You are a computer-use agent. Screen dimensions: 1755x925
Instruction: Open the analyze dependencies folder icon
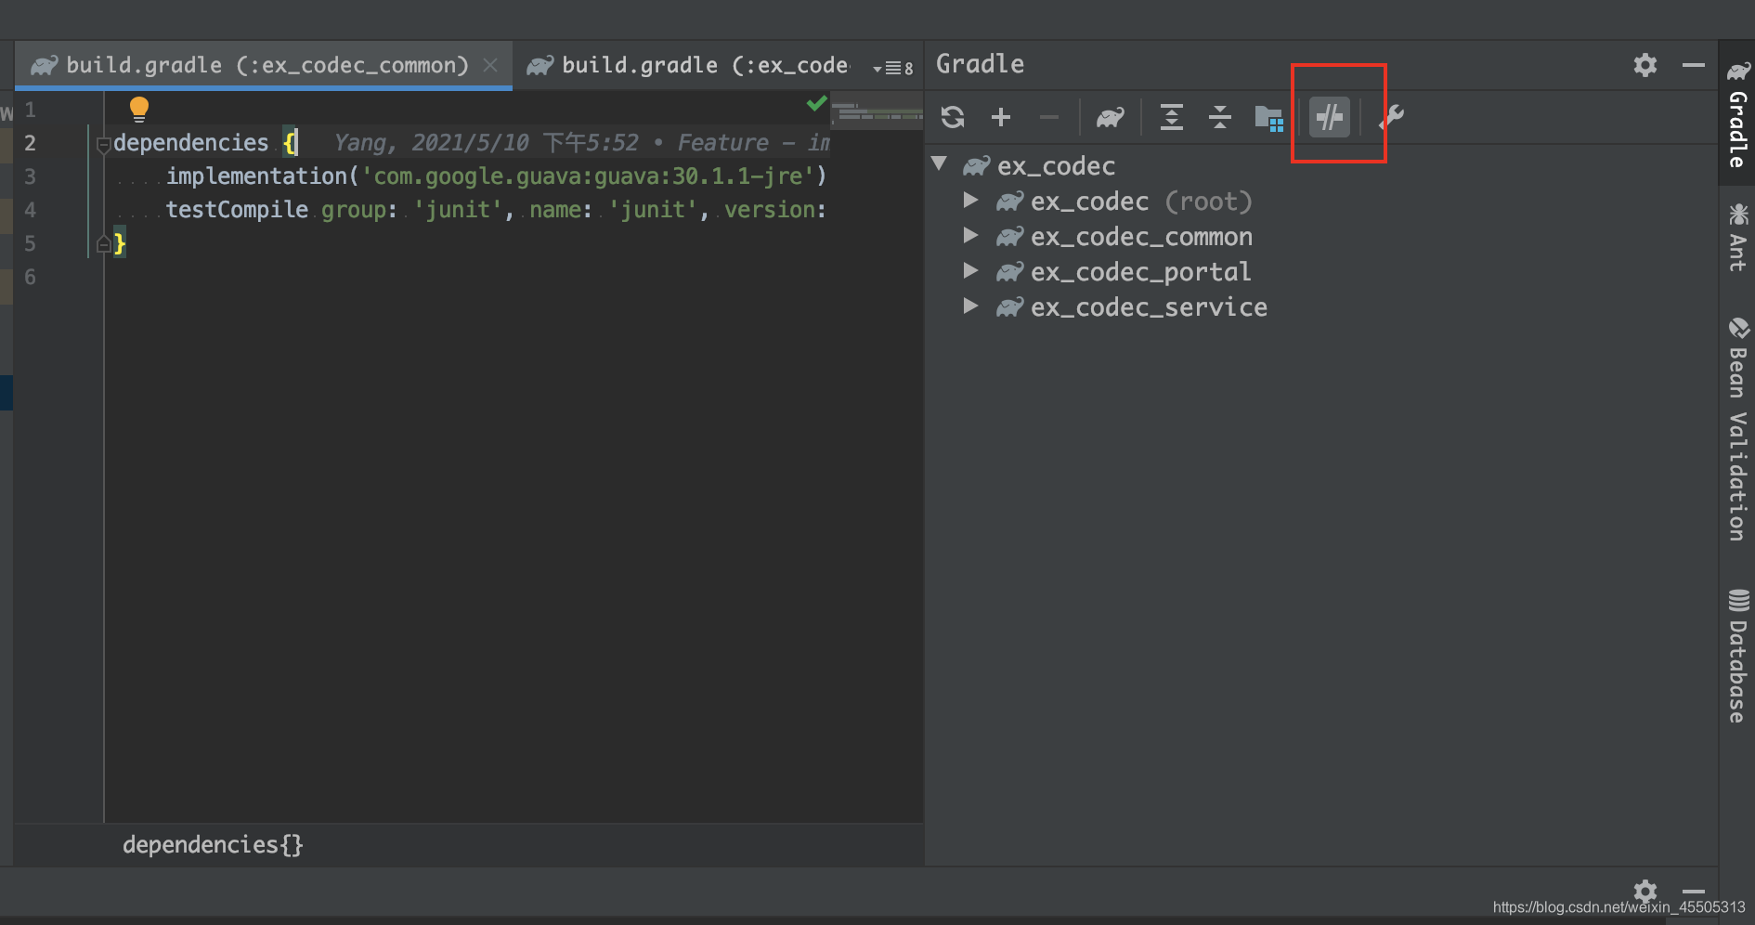point(1268,118)
